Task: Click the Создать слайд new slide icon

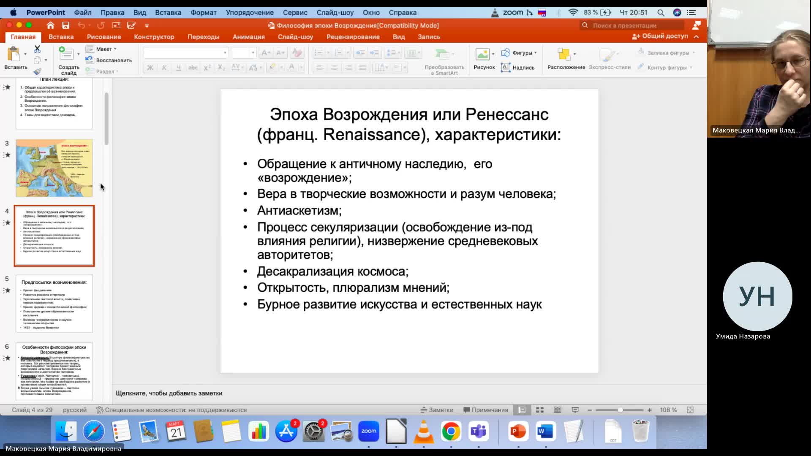Action: (66, 54)
